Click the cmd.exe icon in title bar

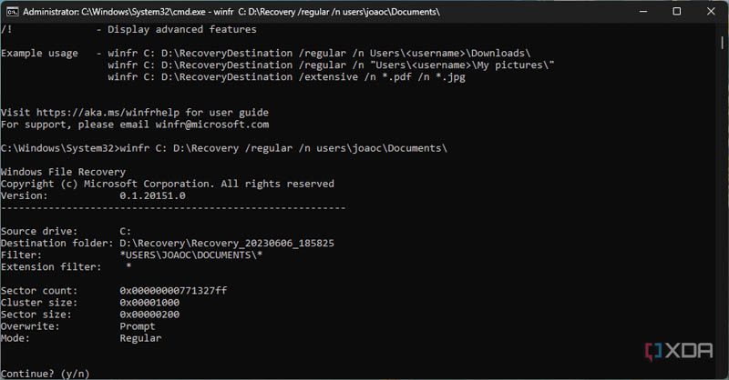[x=13, y=12]
